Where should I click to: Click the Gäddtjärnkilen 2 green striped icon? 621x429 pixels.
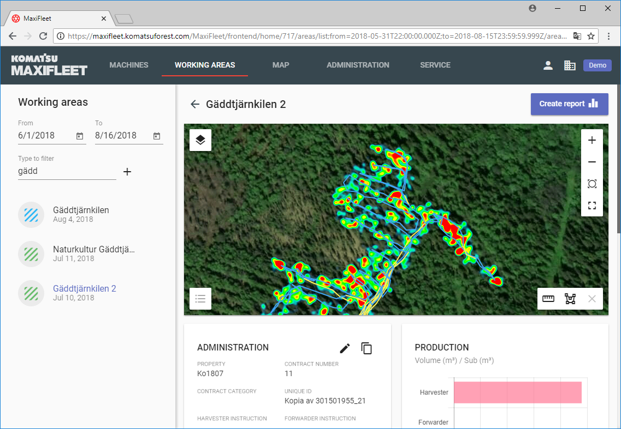point(31,293)
